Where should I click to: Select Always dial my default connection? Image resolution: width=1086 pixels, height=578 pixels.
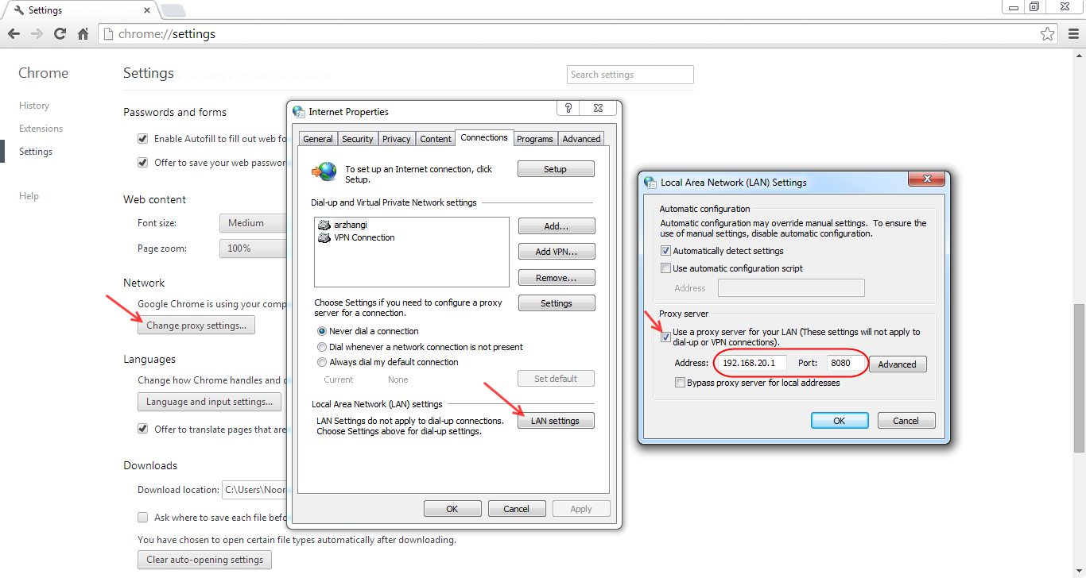pyautogui.click(x=322, y=362)
